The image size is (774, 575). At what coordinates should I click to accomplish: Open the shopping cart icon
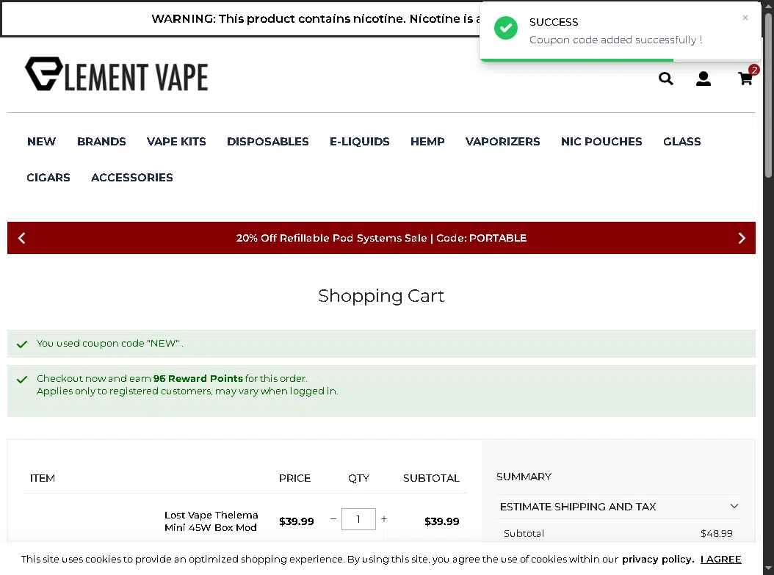[745, 78]
